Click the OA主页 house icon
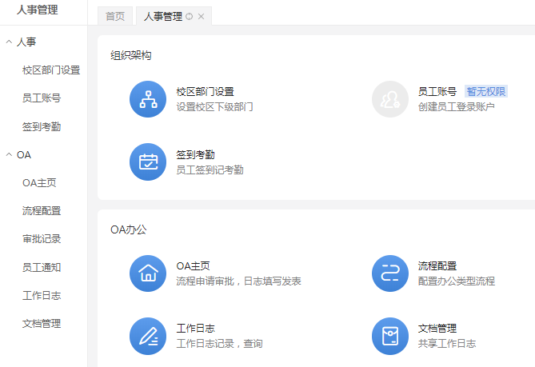 pyautogui.click(x=148, y=273)
